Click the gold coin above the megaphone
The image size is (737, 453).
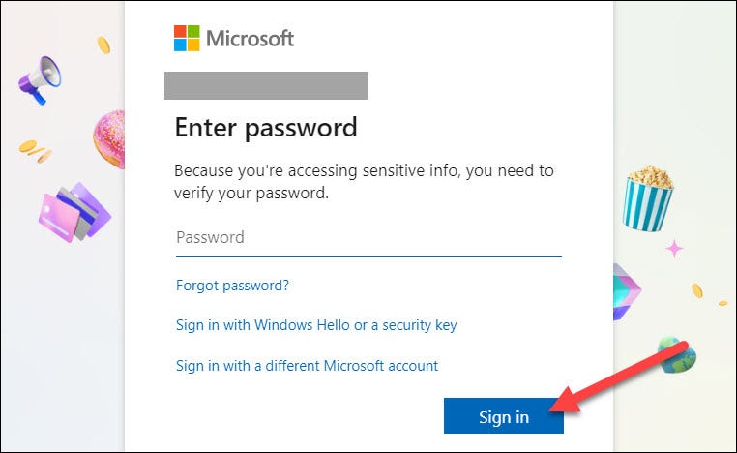pyautogui.click(x=103, y=45)
